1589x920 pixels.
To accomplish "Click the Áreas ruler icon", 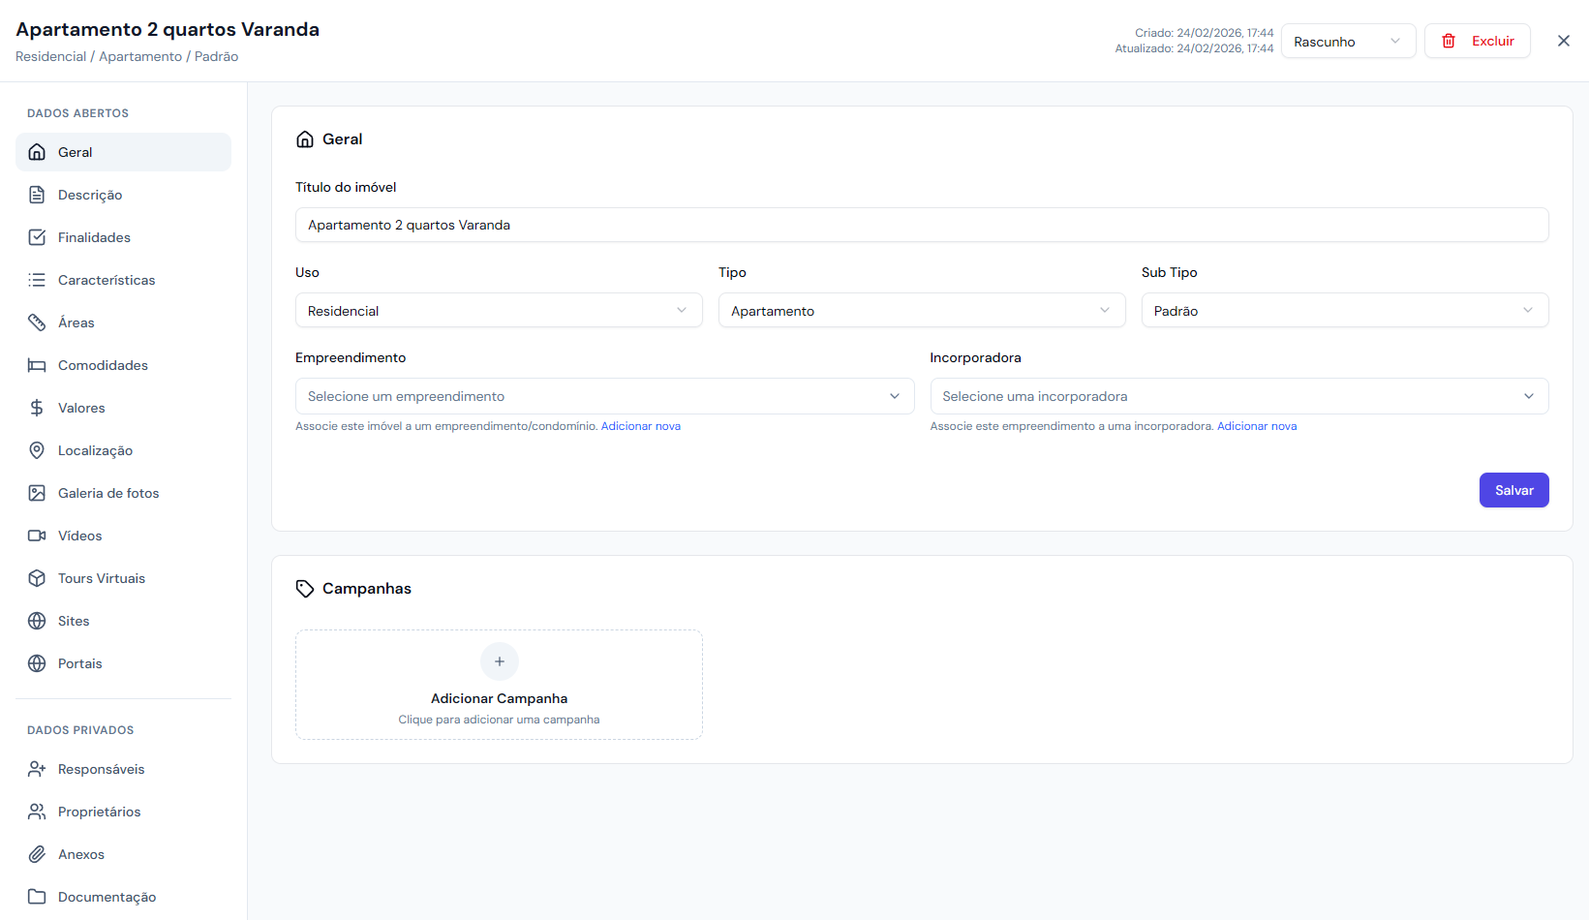I will click(37, 322).
